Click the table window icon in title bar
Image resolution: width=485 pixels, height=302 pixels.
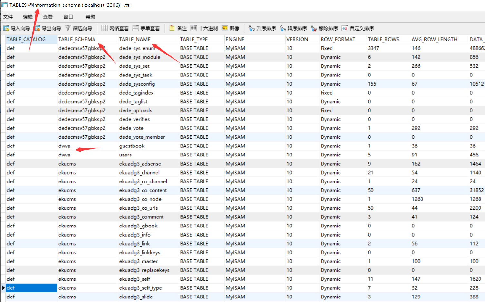5,5
